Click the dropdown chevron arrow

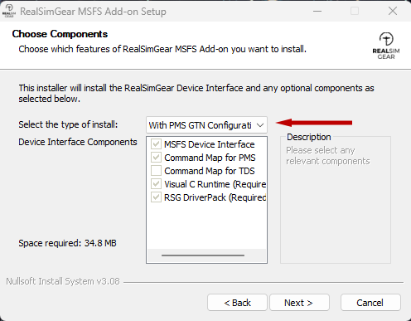[x=260, y=125]
